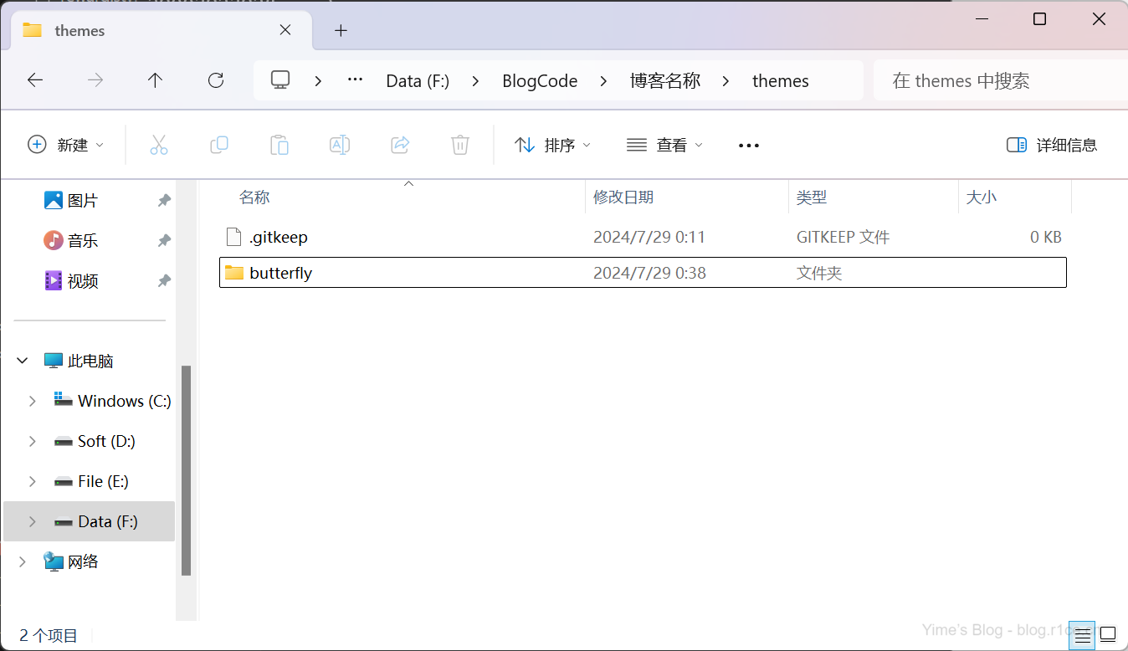Open the 查看 view menu

(x=665, y=145)
